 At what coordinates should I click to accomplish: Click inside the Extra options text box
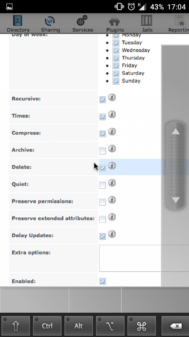pyautogui.click(x=144, y=258)
